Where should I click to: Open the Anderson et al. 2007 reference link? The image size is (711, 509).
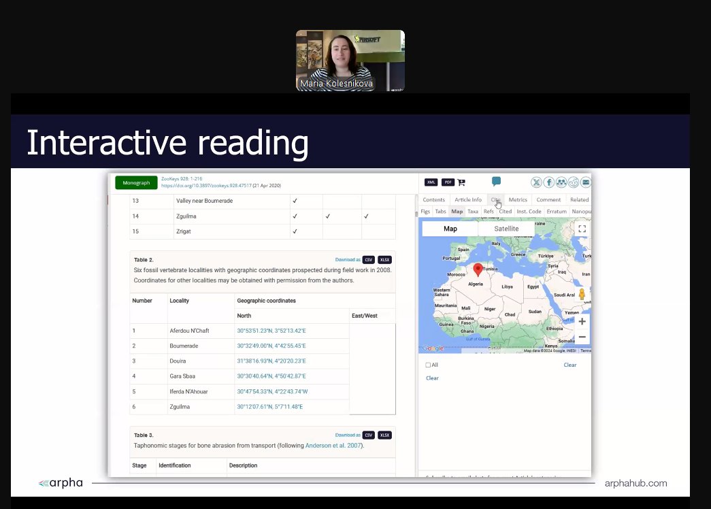tap(333, 446)
